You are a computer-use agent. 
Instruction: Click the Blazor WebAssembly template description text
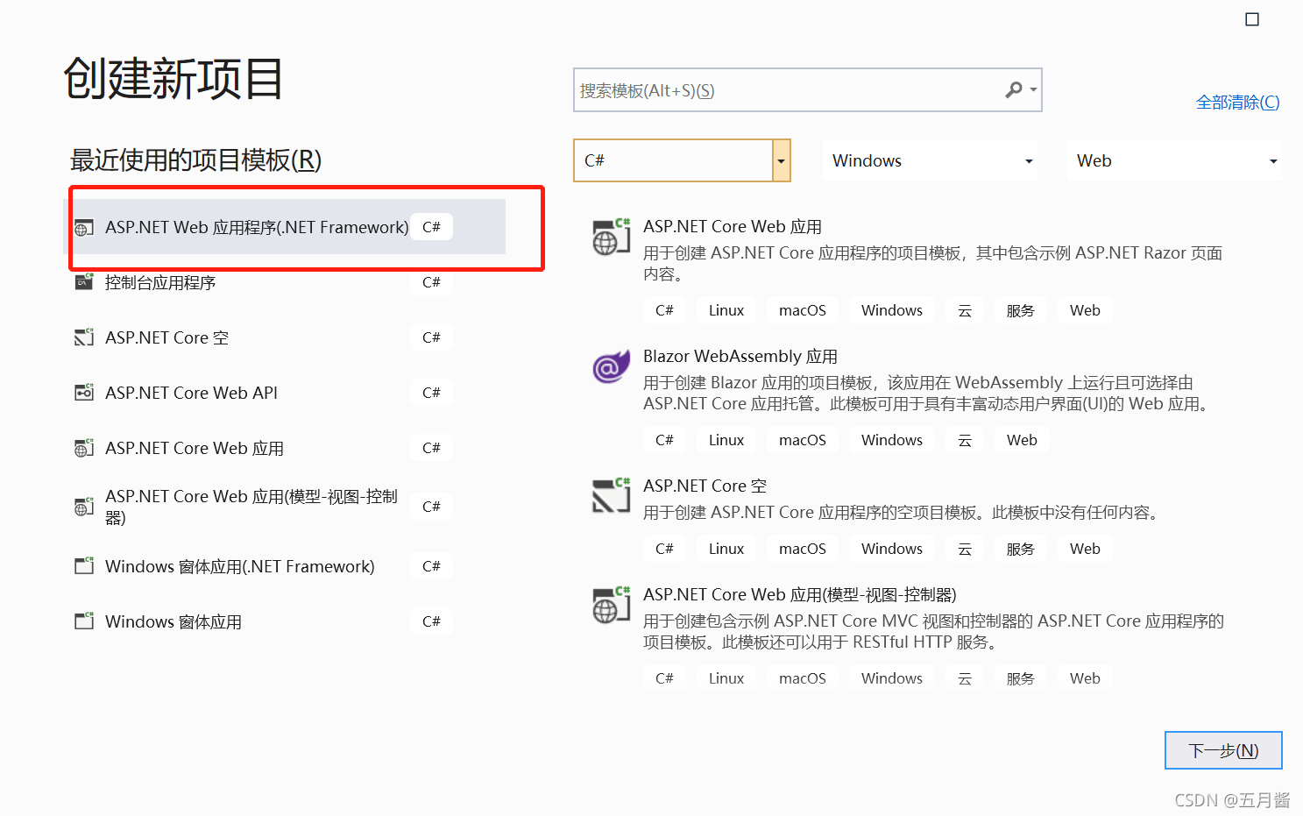pos(927,394)
